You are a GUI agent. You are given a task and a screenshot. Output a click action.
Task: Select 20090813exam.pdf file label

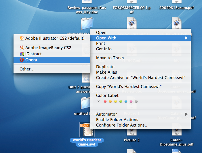coord(176,8)
